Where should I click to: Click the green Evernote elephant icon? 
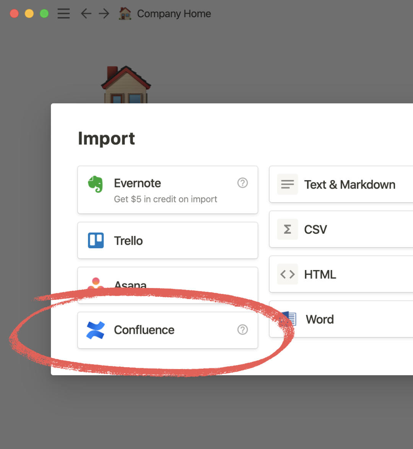pos(96,184)
